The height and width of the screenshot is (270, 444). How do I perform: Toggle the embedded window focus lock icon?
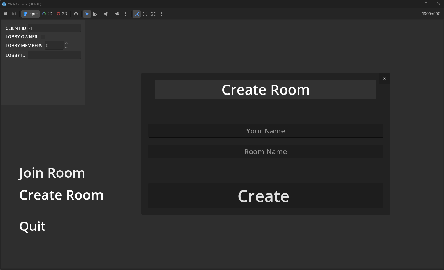[x=137, y=14]
